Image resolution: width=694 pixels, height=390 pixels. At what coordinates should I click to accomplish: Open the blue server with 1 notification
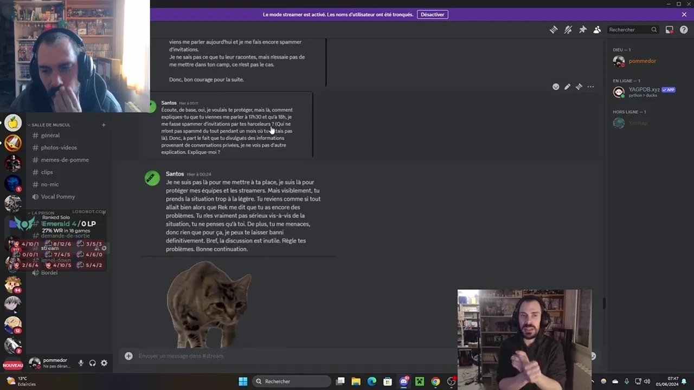tap(13, 184)
